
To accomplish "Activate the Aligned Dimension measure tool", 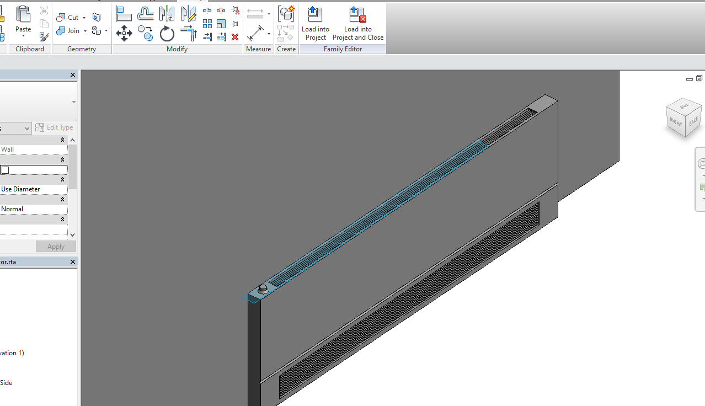I will tap(255, 33).
